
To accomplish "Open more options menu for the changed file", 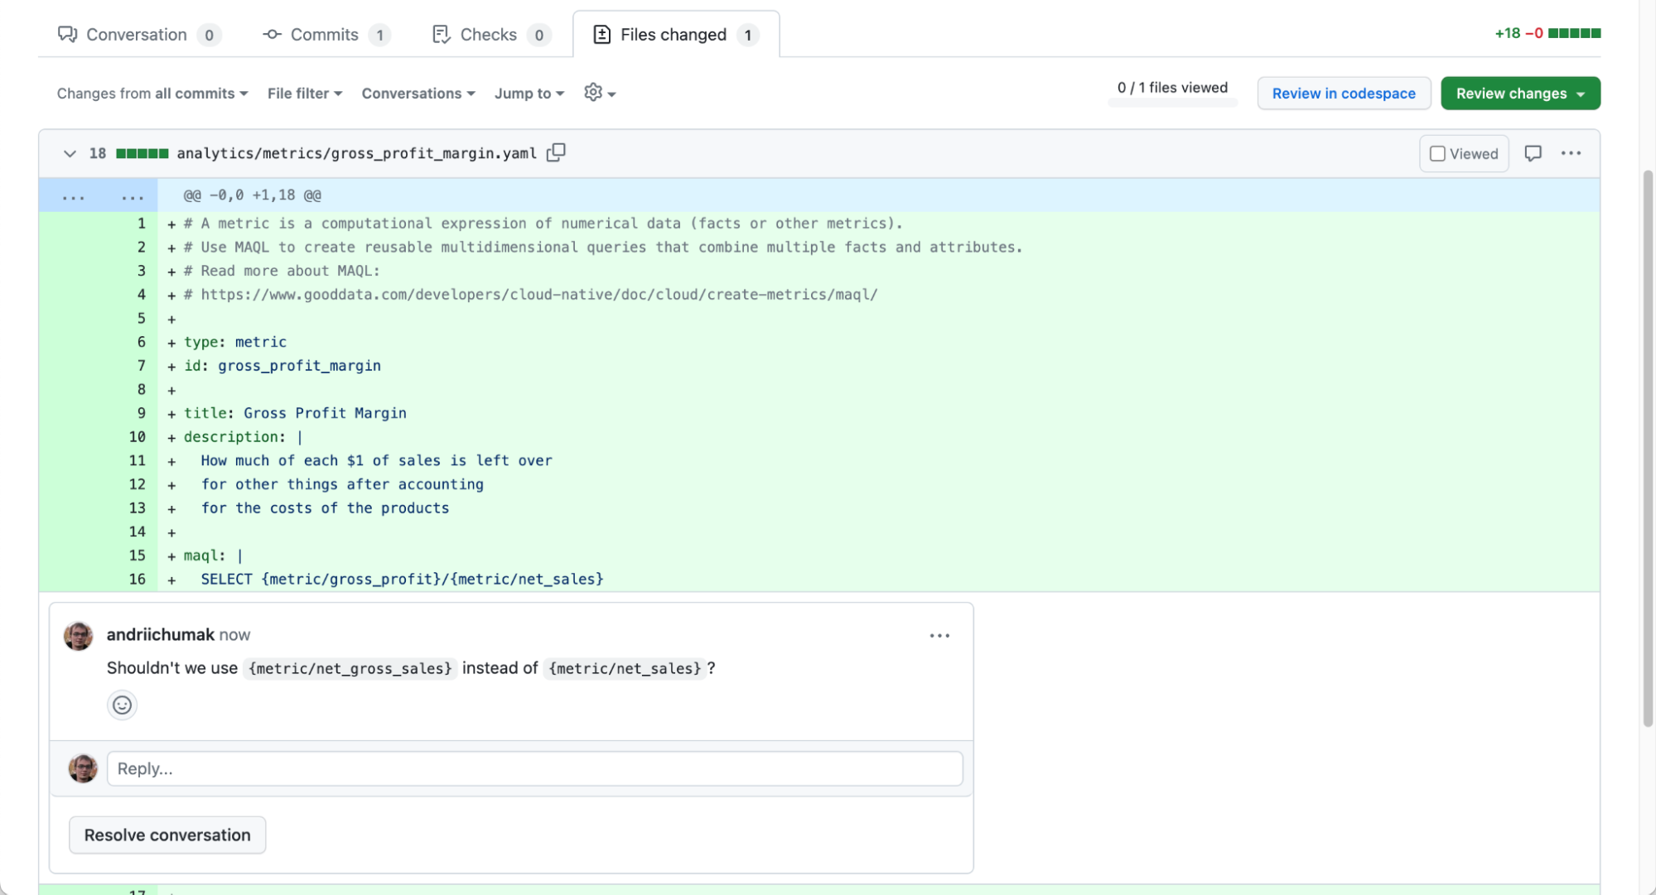I will (1572, 153).
